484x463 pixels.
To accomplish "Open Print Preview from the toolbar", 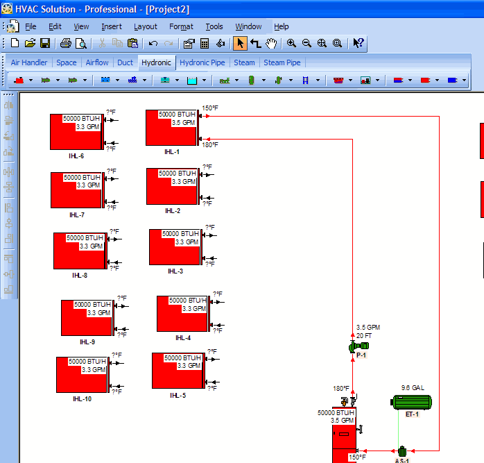I will [81, 43].
